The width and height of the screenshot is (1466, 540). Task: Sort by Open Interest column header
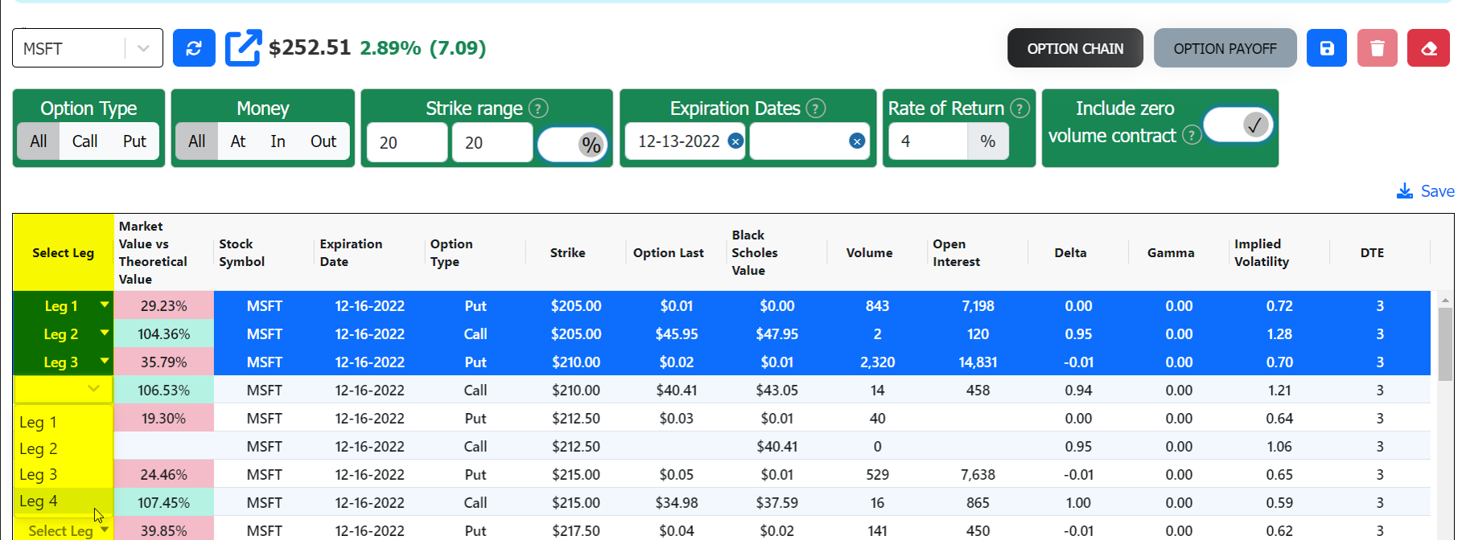pos(957,252)
